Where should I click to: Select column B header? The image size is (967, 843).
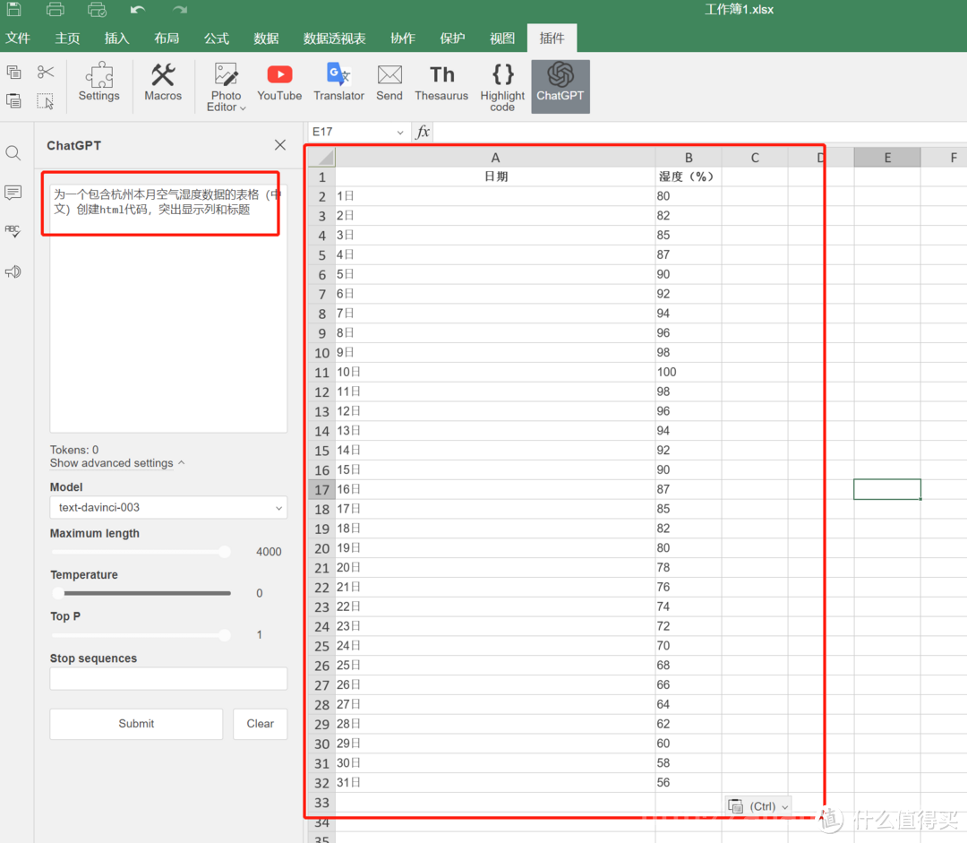tap(689, 158)
